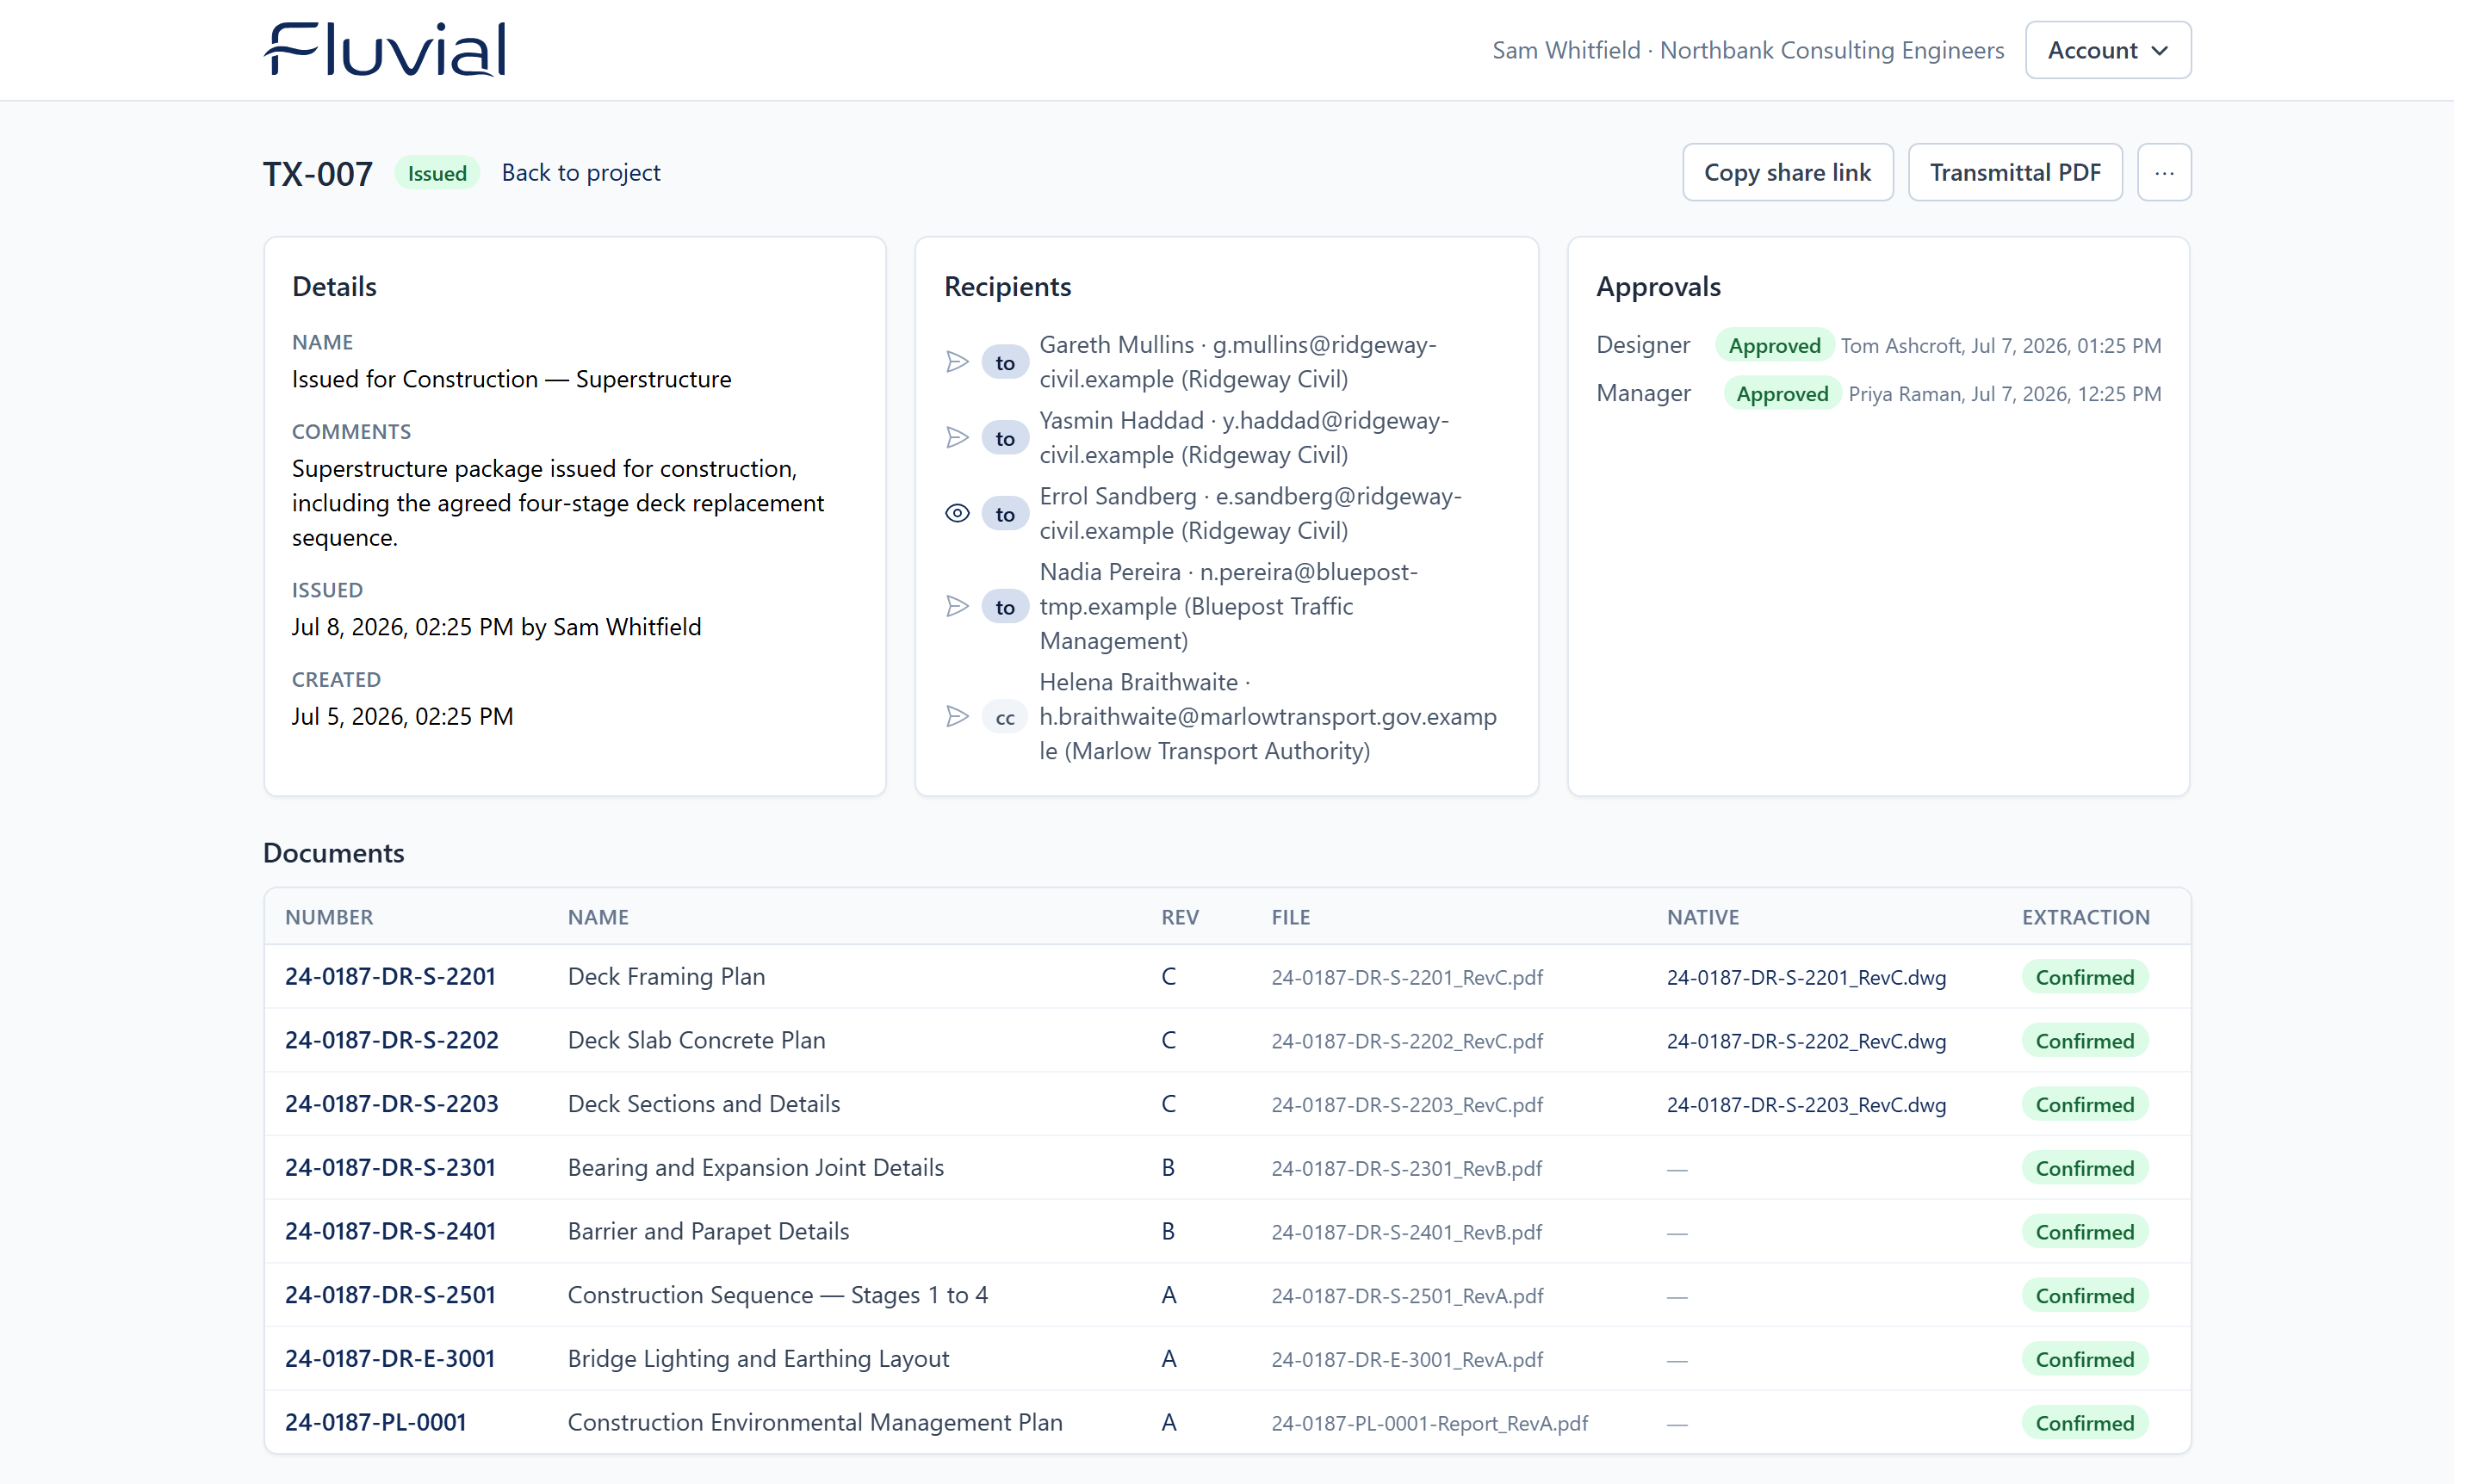Download native file 24-0187-DR-S-2202_RevC.dwg

pos(1807,1042)
